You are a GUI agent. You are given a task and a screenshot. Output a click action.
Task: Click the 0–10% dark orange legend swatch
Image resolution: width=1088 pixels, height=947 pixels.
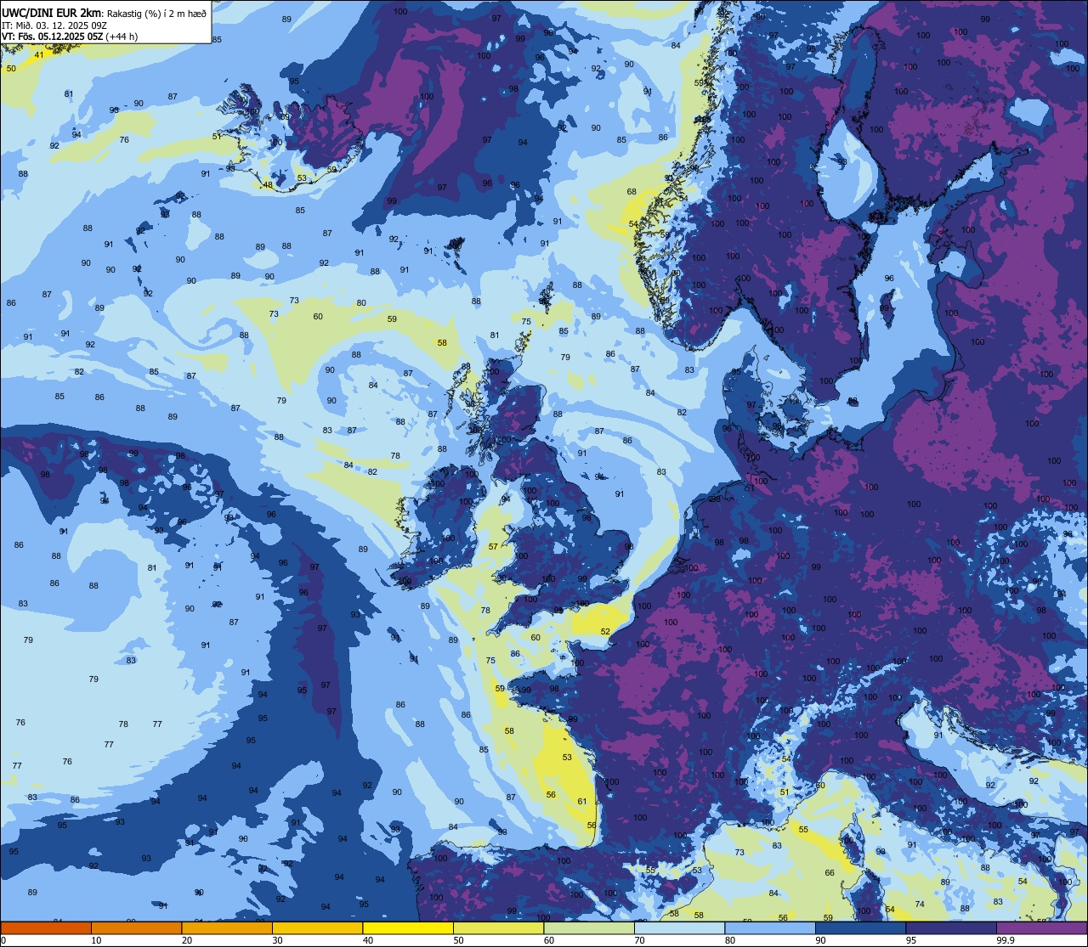46,928
